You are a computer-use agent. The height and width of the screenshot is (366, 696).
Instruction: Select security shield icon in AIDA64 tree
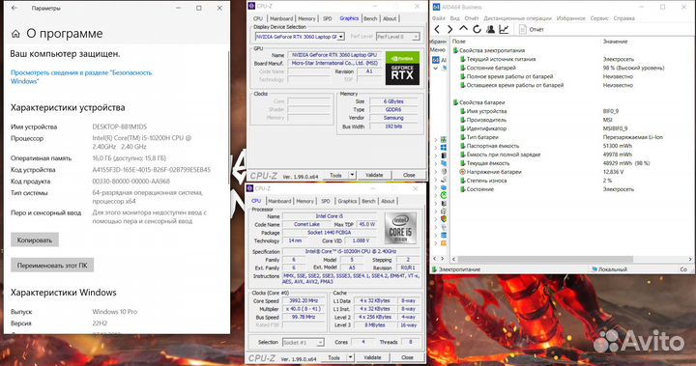pyautogui.click(x=444, y=219)
